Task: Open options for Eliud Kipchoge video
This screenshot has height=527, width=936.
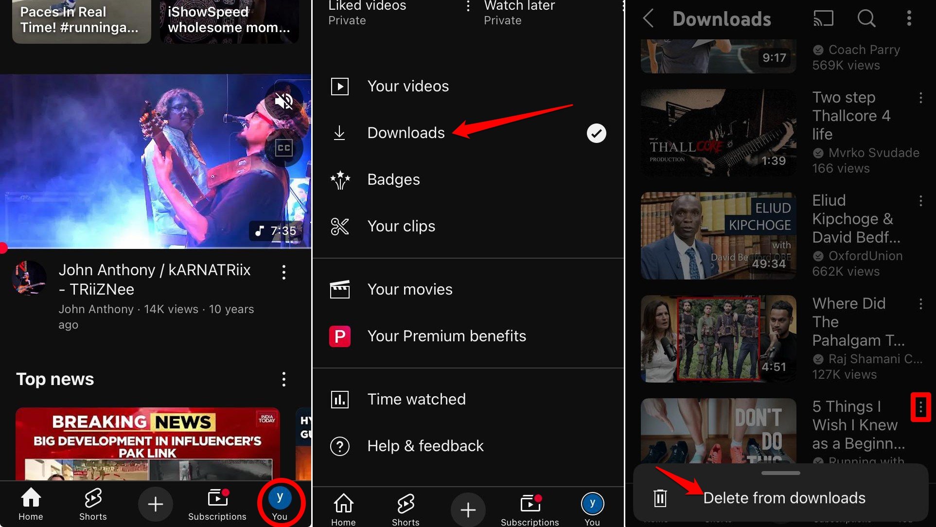Action: (920, 201)
